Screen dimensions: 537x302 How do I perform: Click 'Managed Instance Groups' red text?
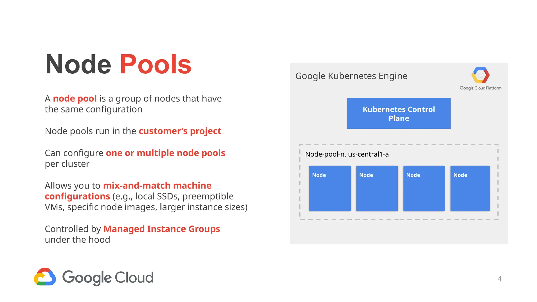(x=162, y=229)
